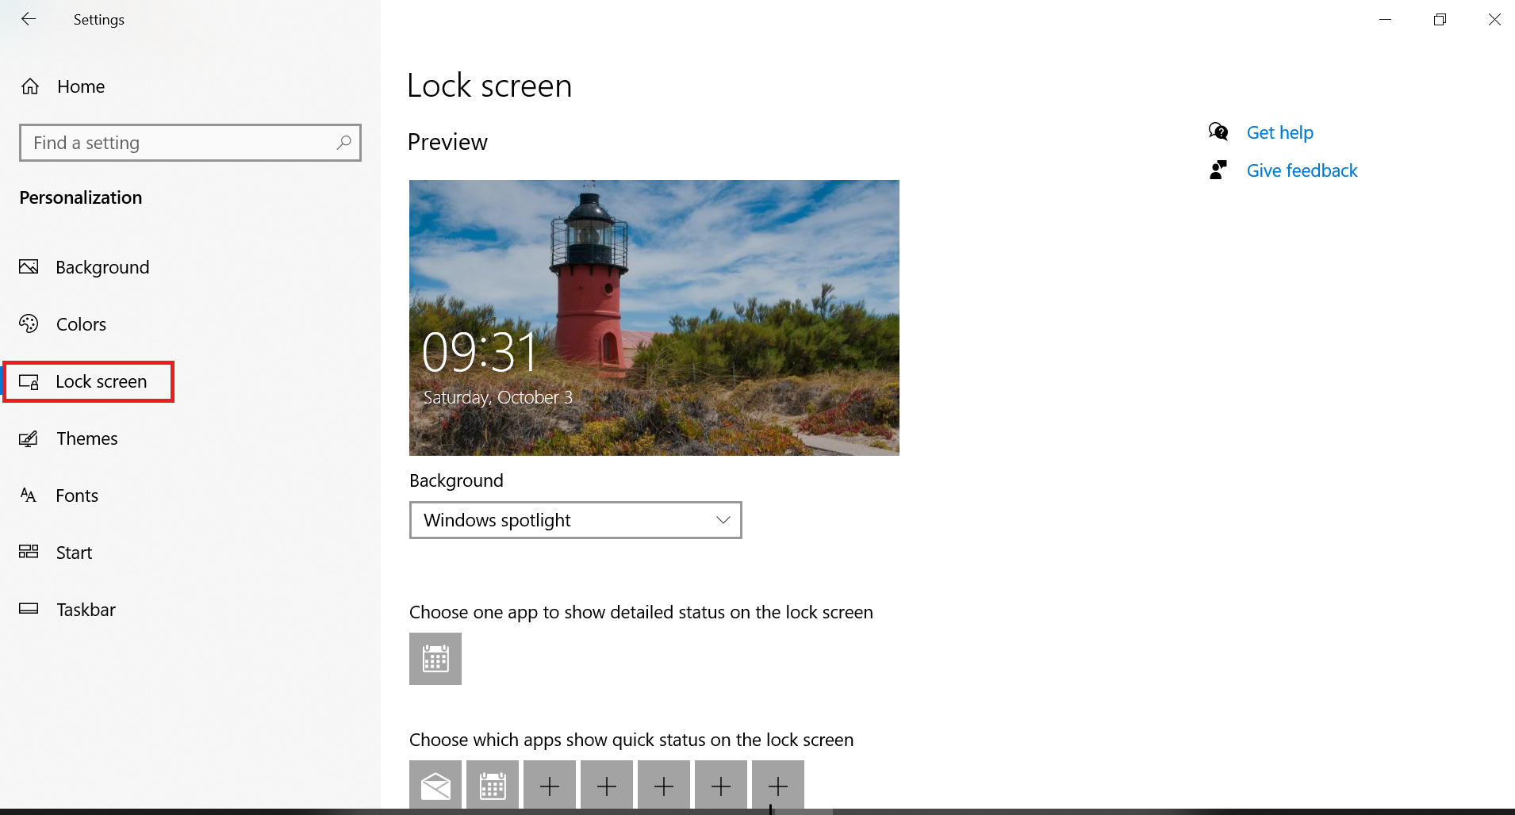
Task: Click the search magnifier in Find a setting
Action: (x=343, y=143)
